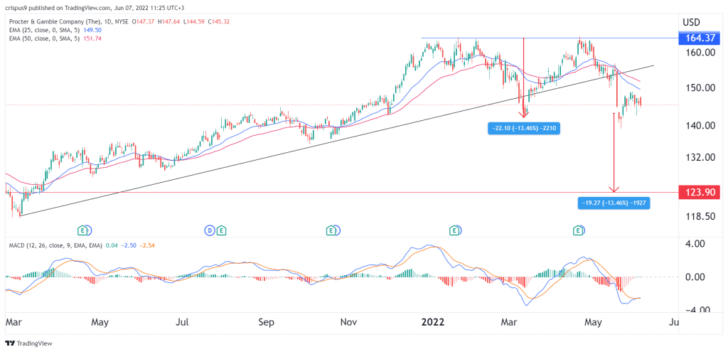The image size is (728, 352).
Task: Click the TradingView logo at bottom
Action: pos(28,343)
